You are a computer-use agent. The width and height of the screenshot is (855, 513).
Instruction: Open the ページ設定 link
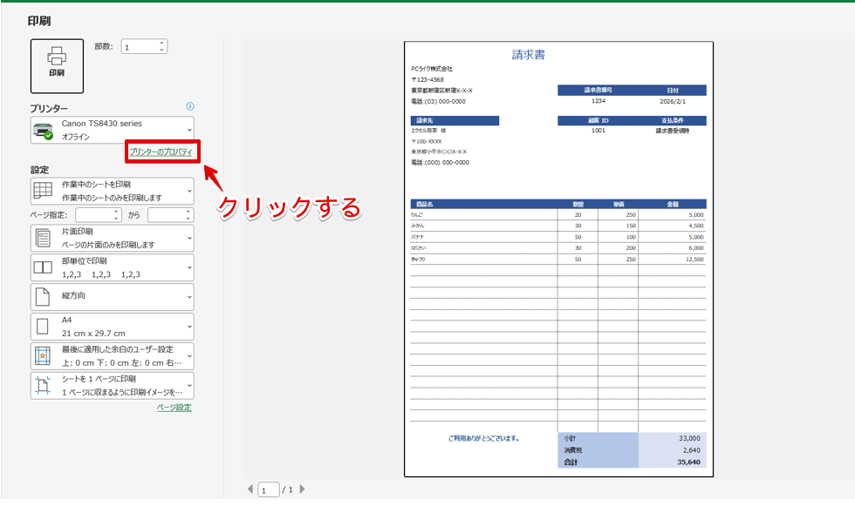pos(174,408)
